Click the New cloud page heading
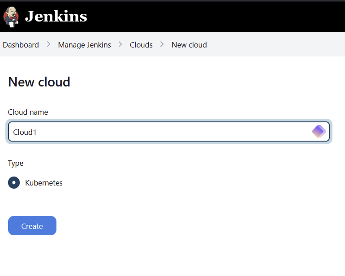The height and width of the screenshot is (276, 345). tap(39, 82)
